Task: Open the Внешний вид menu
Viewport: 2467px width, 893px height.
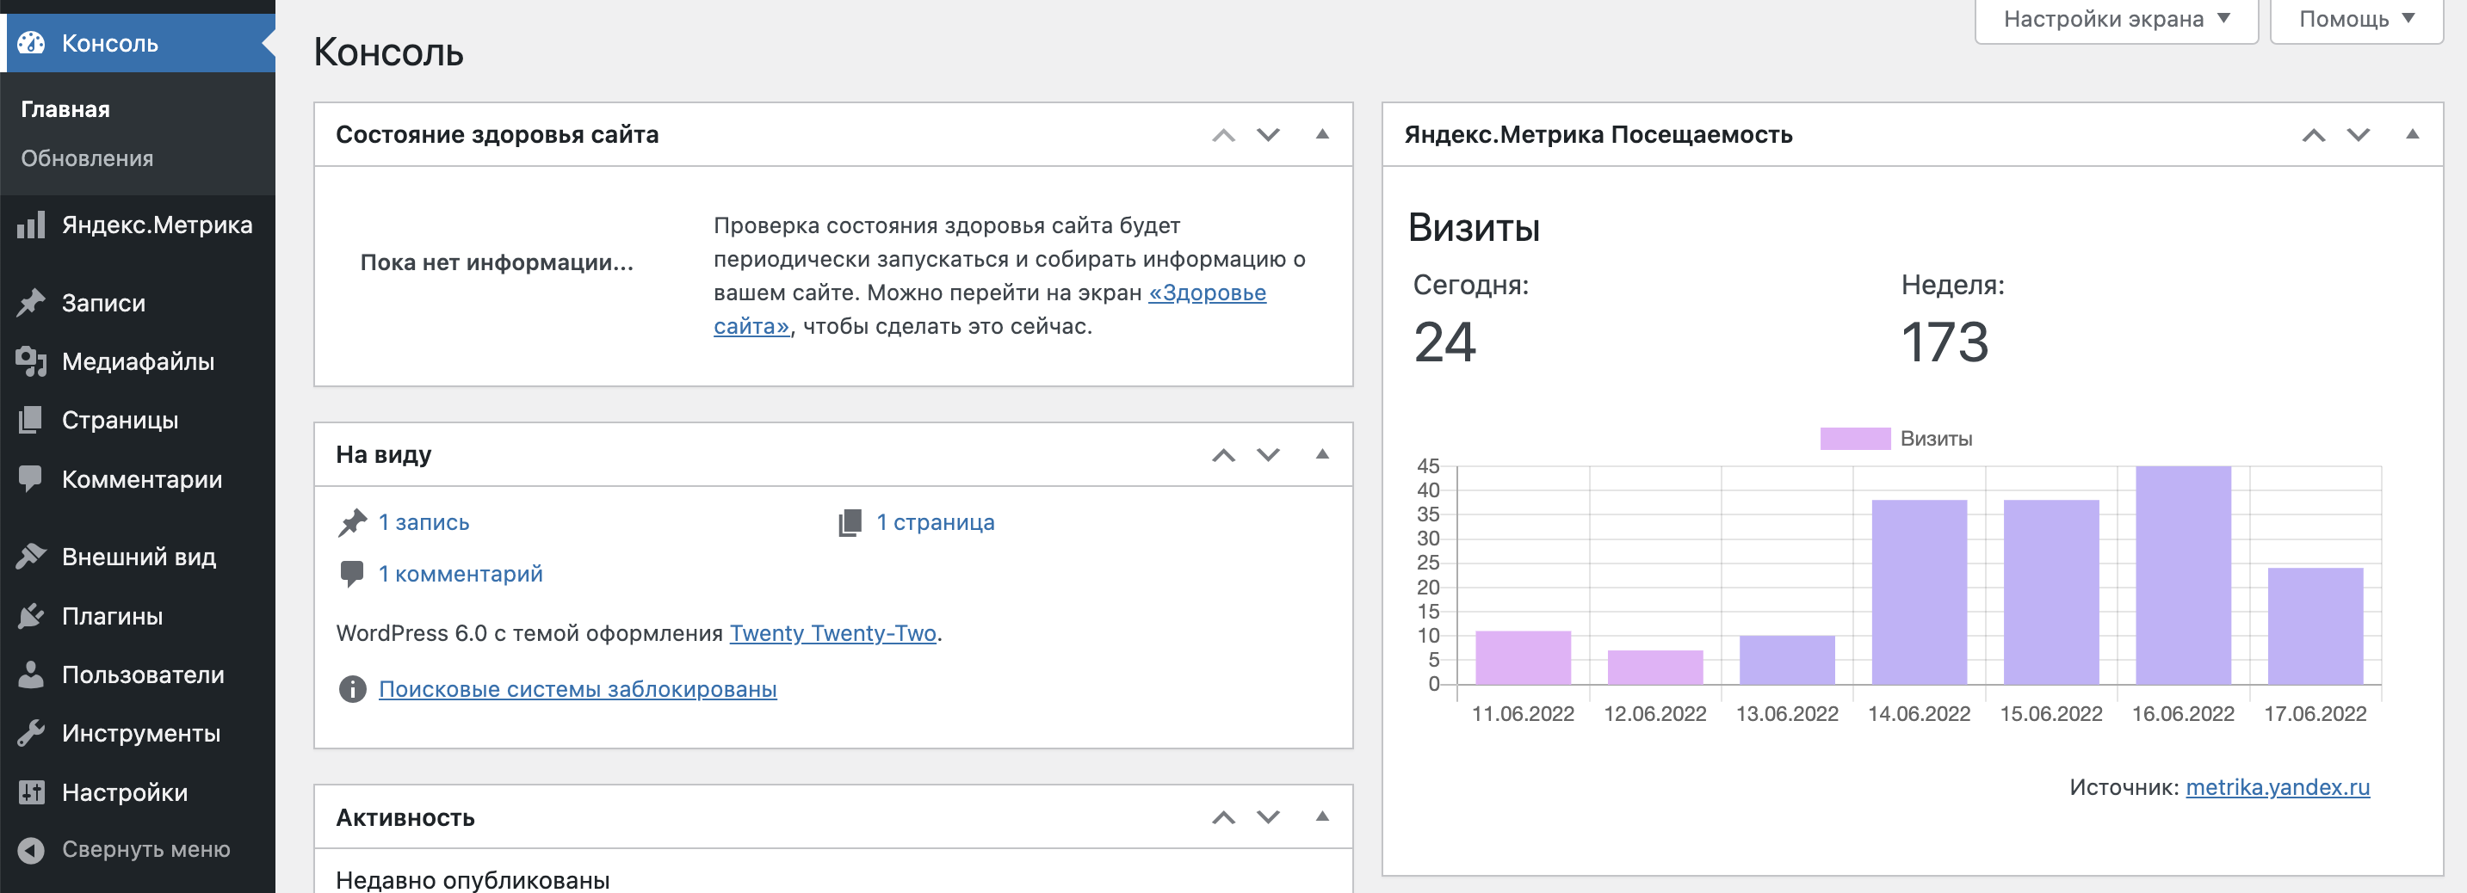Action: pyautogui.click(x=138, y=556)
